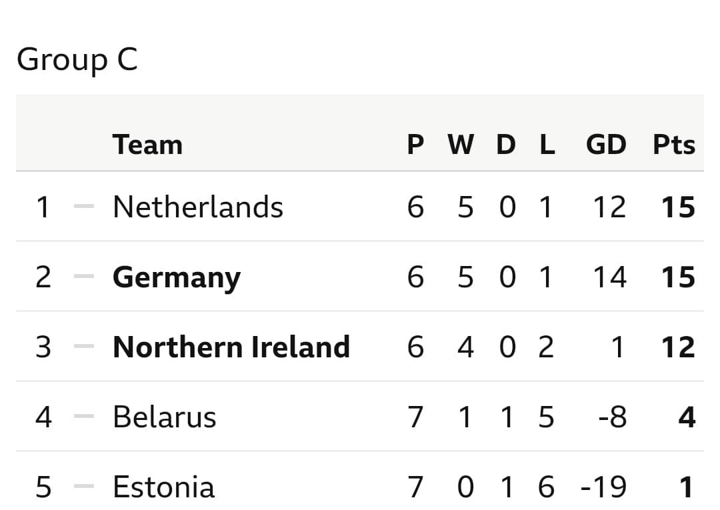Screen dimensions: 720x510
Task: Click the Netherlands position-unchanged dash icon
Action: tap(84, 207)
